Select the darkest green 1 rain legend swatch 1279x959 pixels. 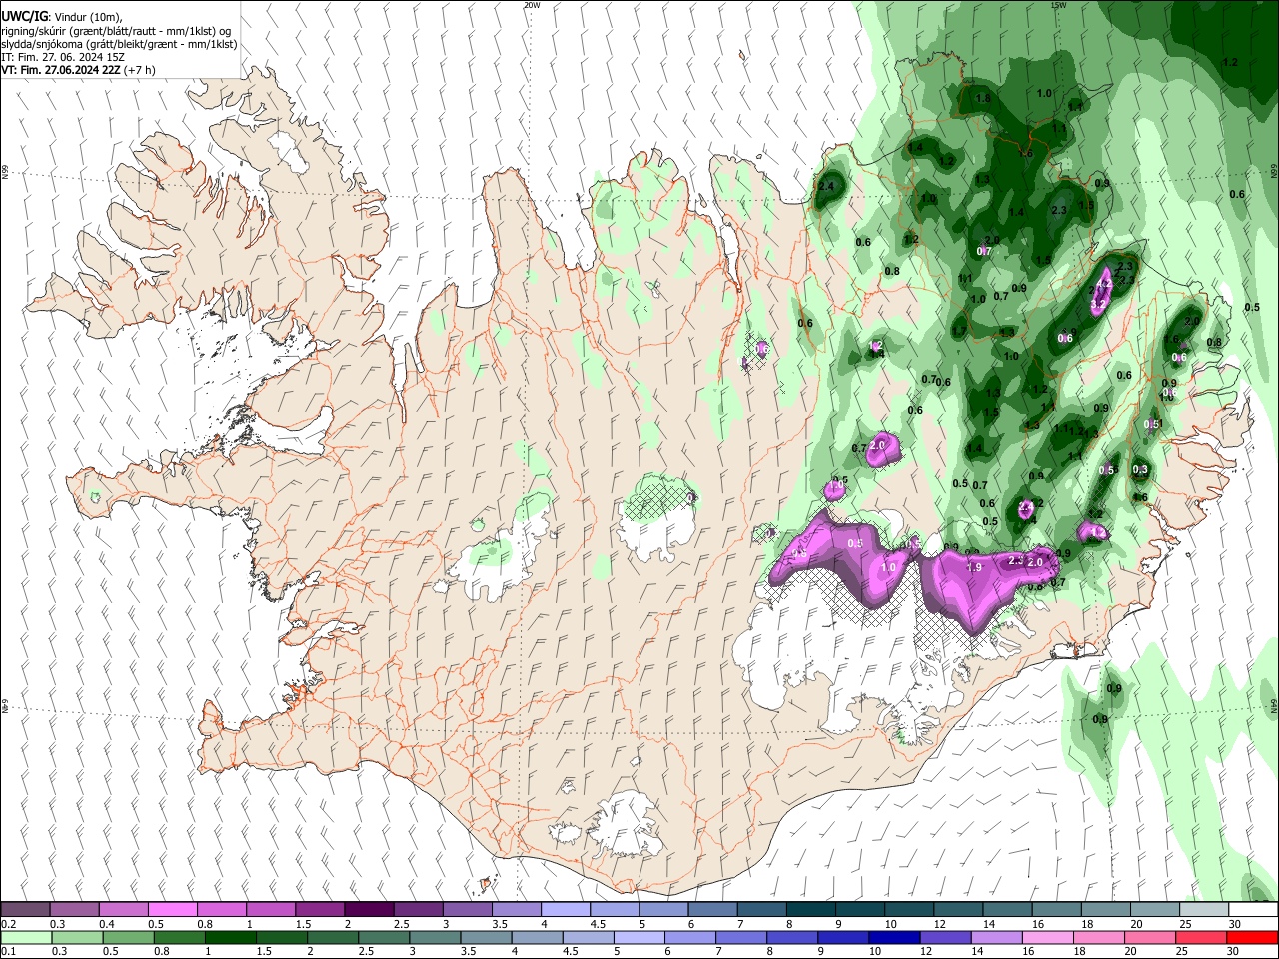coord(230,938)
